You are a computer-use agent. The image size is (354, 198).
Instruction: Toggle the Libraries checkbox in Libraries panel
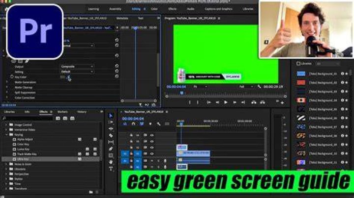tap(298, 64)
